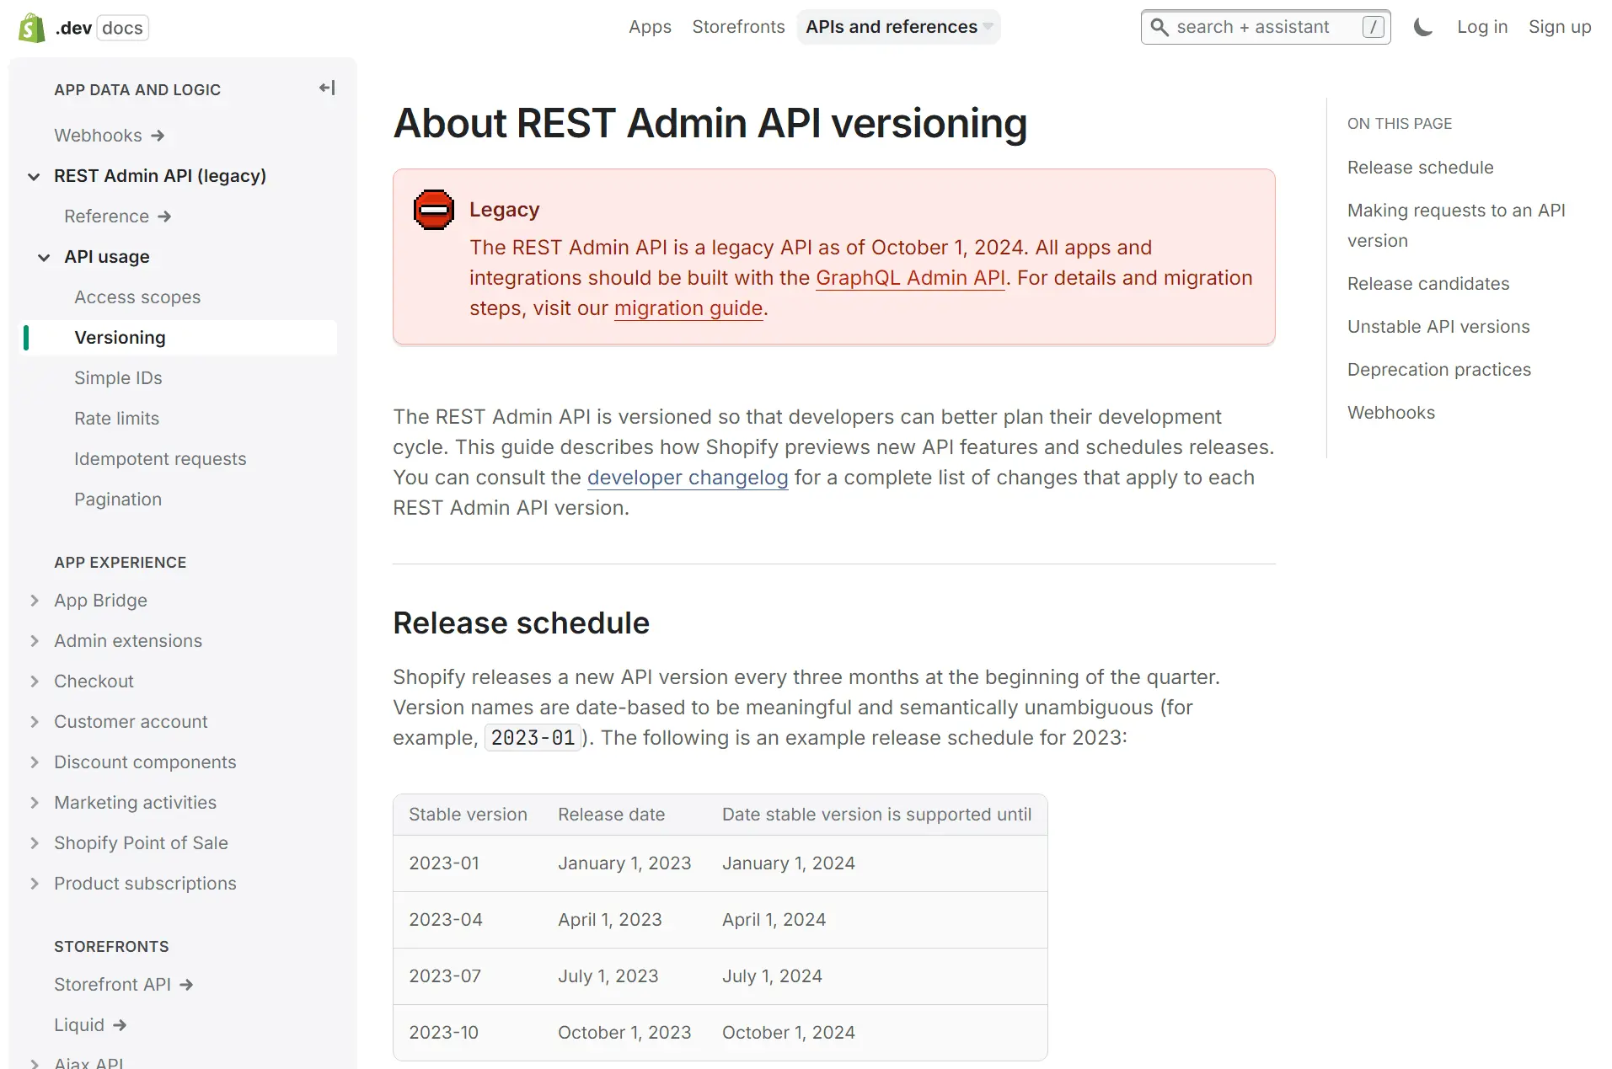Screen dimensions: 1612x1069
Task: Click the arrow next to Webhooks
Action: [158, 136]
